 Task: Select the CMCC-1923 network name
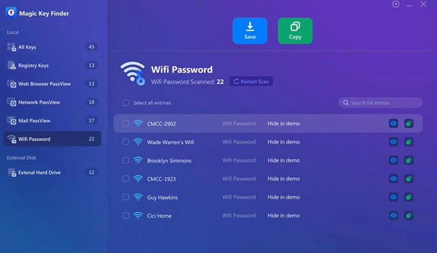coord(162,179)
